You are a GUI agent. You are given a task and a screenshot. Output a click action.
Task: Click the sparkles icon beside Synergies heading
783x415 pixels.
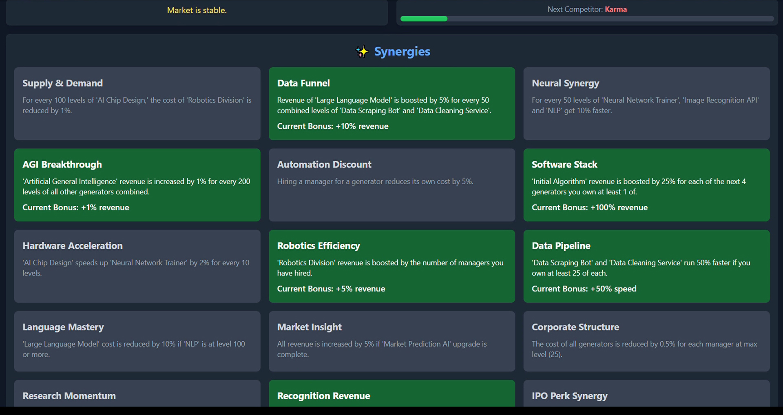coord(362,51)
